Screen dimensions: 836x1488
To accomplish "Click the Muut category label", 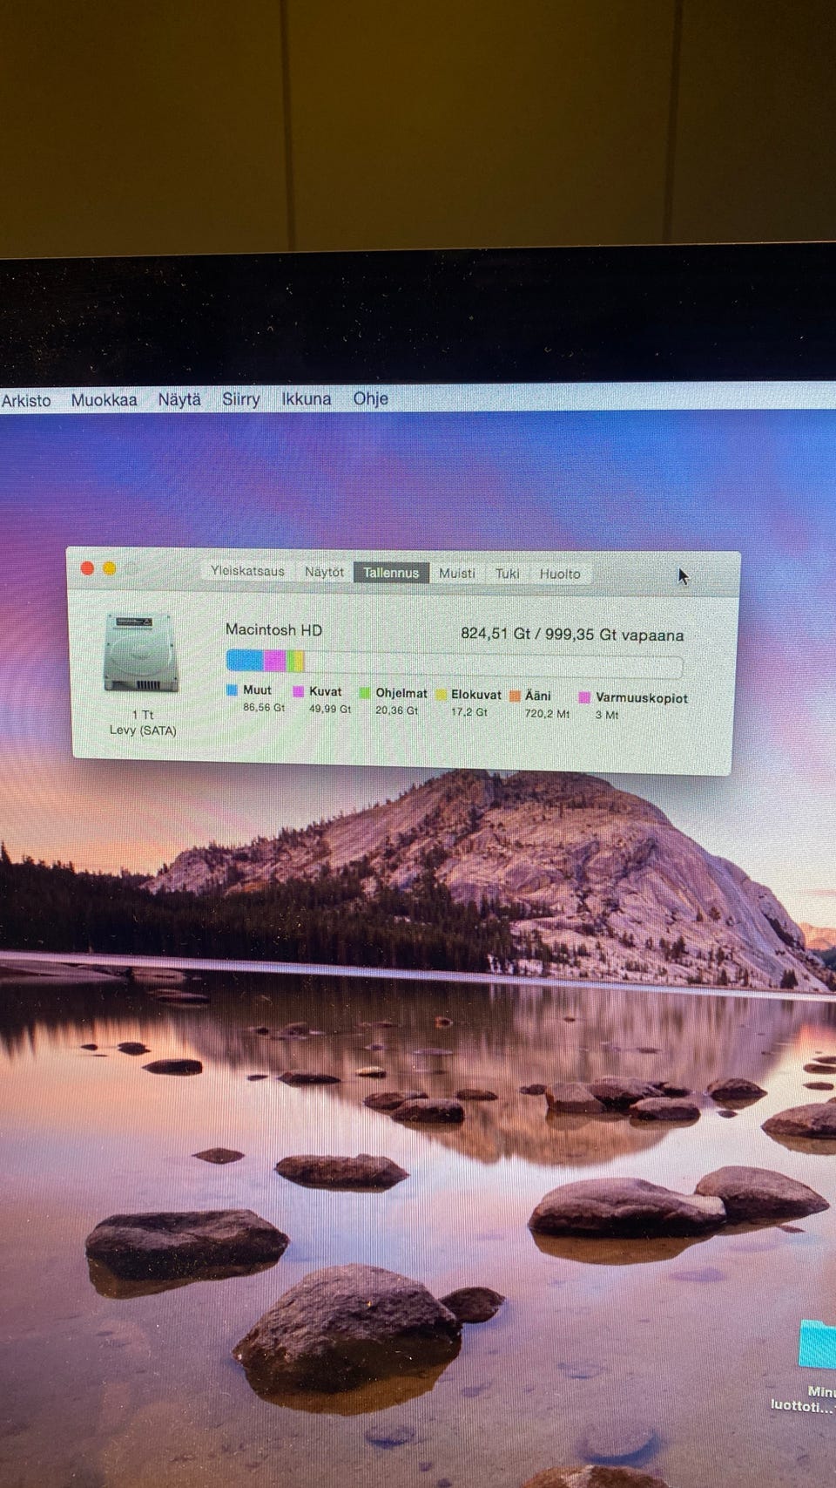I will pos(257,690).
